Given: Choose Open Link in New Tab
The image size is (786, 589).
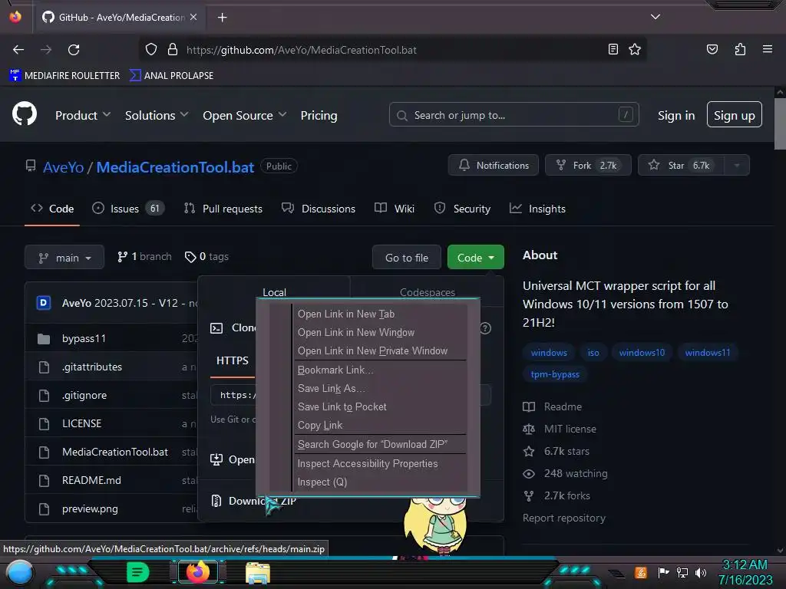Looking at the screenshot, I should (x=381, y=314).
